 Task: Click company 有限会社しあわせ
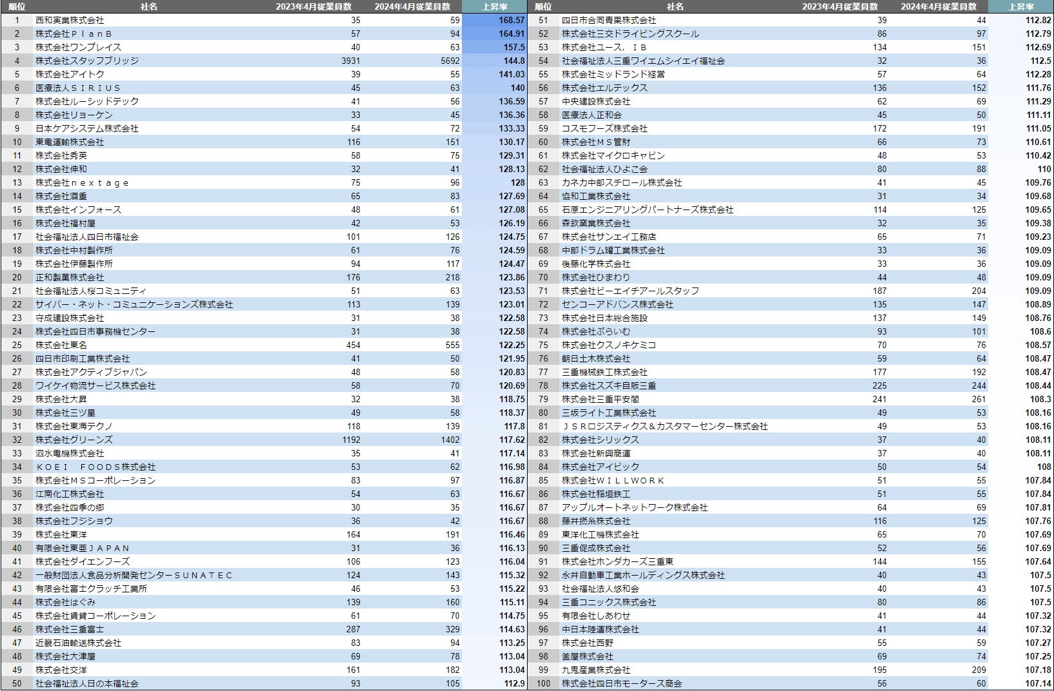pos(596,616)
